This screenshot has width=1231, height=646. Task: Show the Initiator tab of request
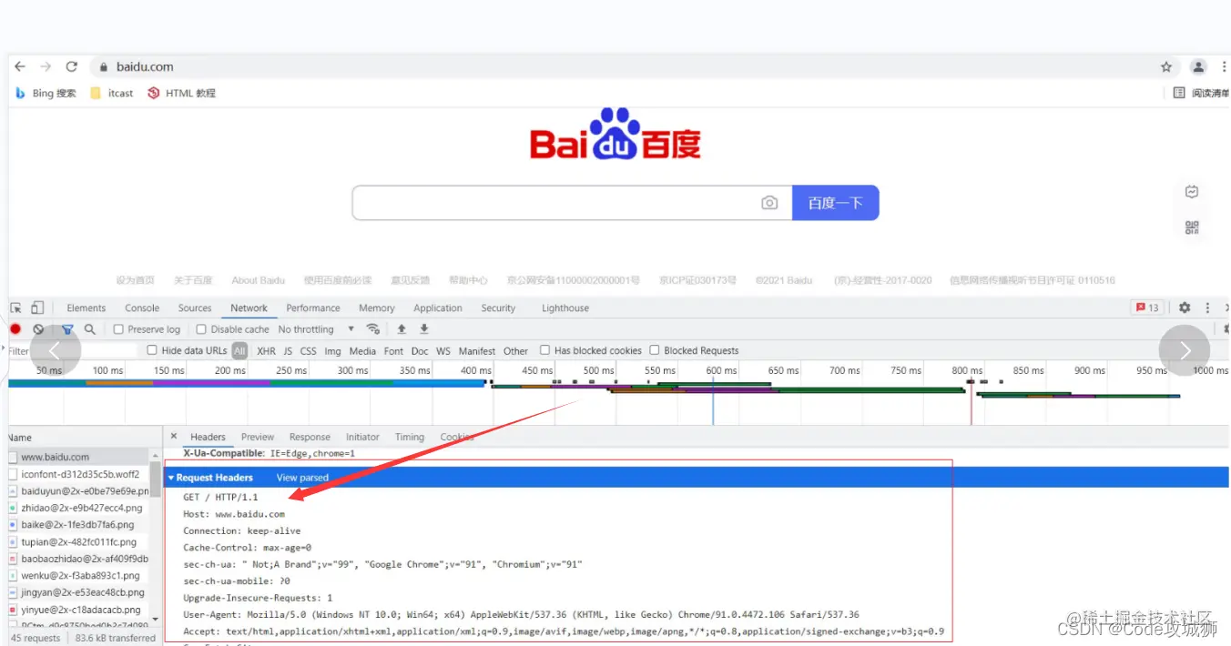click(x=362, y=437)
